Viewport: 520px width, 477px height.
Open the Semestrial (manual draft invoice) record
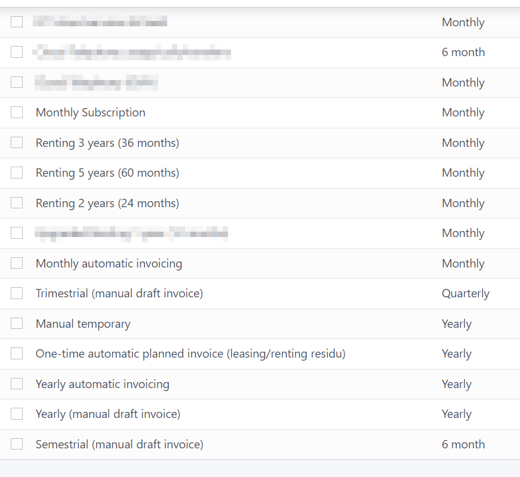[119, 444]
